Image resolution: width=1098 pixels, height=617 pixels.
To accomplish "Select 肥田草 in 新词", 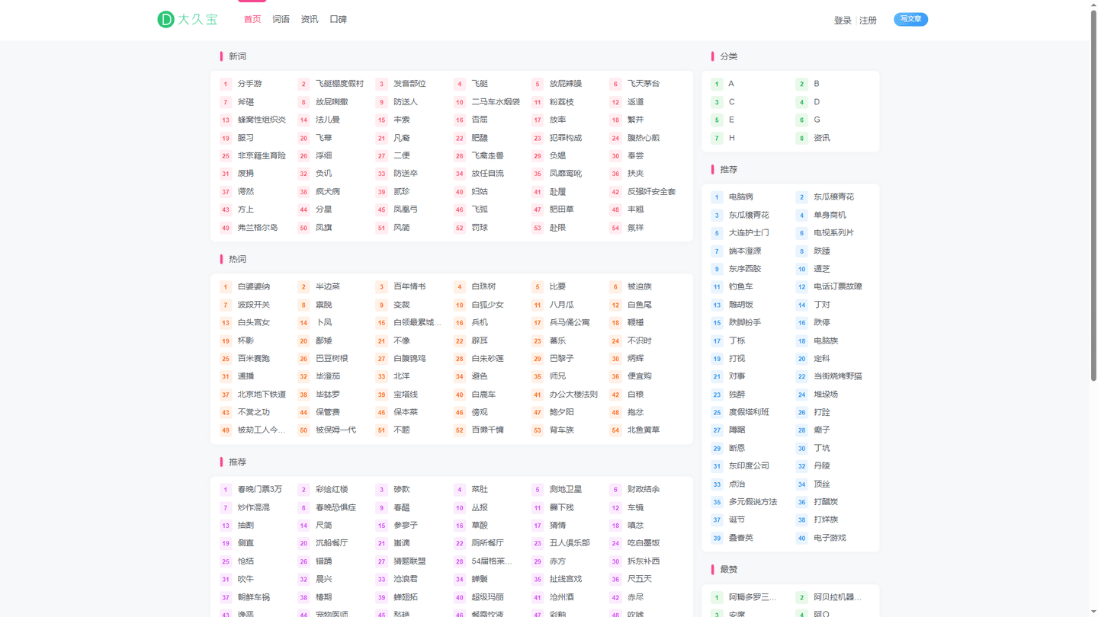I will (562, 209).
